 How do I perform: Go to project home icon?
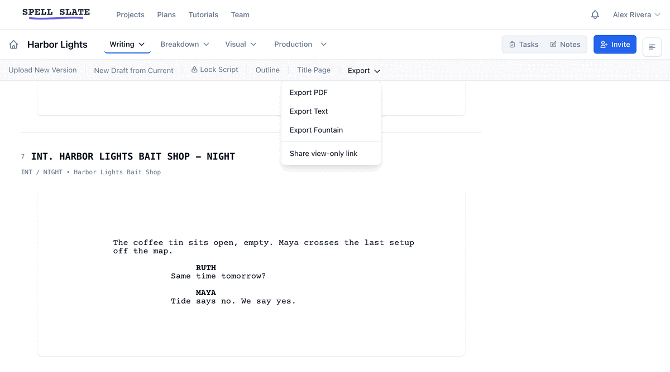(14, 45)
